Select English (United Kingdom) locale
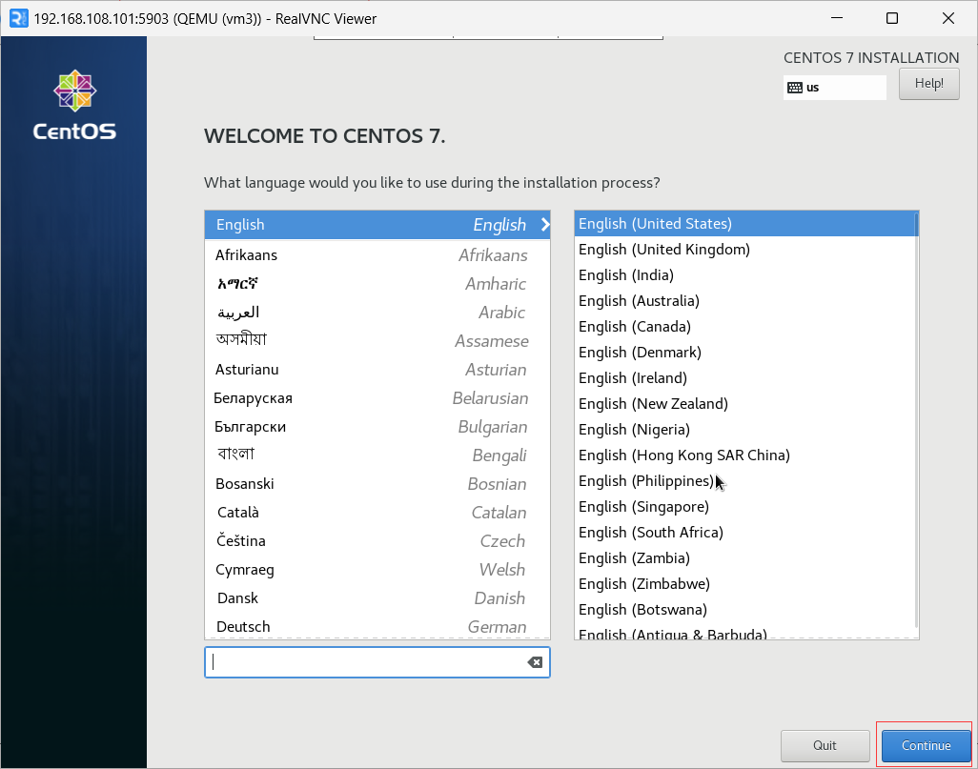978x769 pixels. [x=744, y=250]
